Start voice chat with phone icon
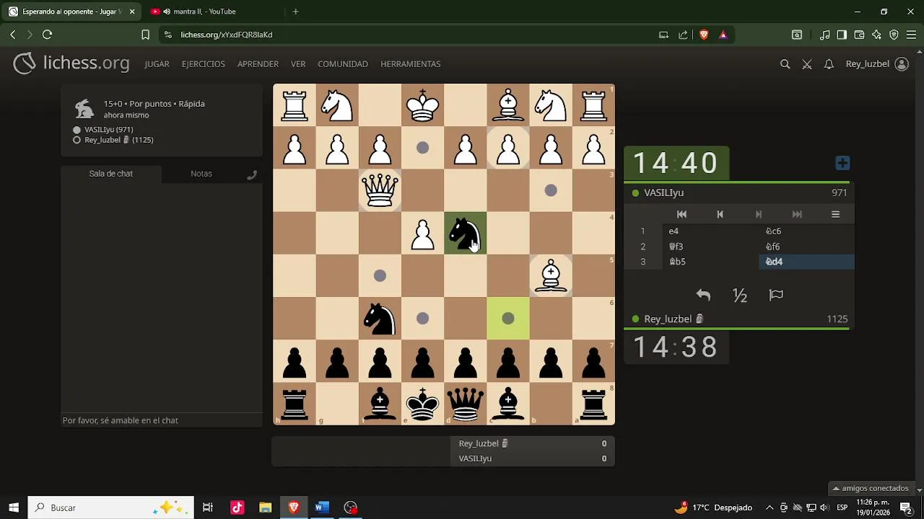This screenshot has height=519, width=924. (x=252, y=174)
